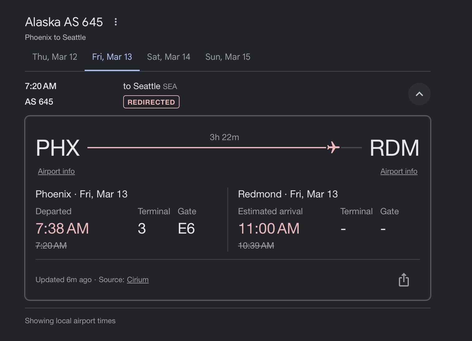
Task: Open Airport info link under PHX
Action: click(x=56, y=171)
